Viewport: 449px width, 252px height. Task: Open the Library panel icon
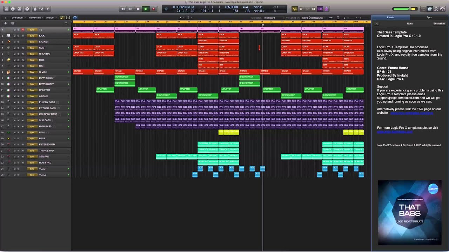click(x=6, y=9)
